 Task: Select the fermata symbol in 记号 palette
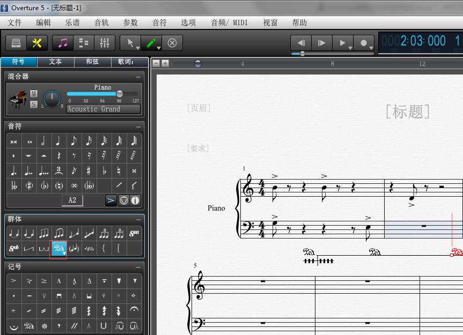pyautogui.click(x=134, y=310)
